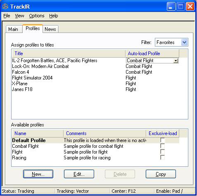Minimize the TrackIR window
The height and width of the screenshot is (196, 197).
(171, 7)
